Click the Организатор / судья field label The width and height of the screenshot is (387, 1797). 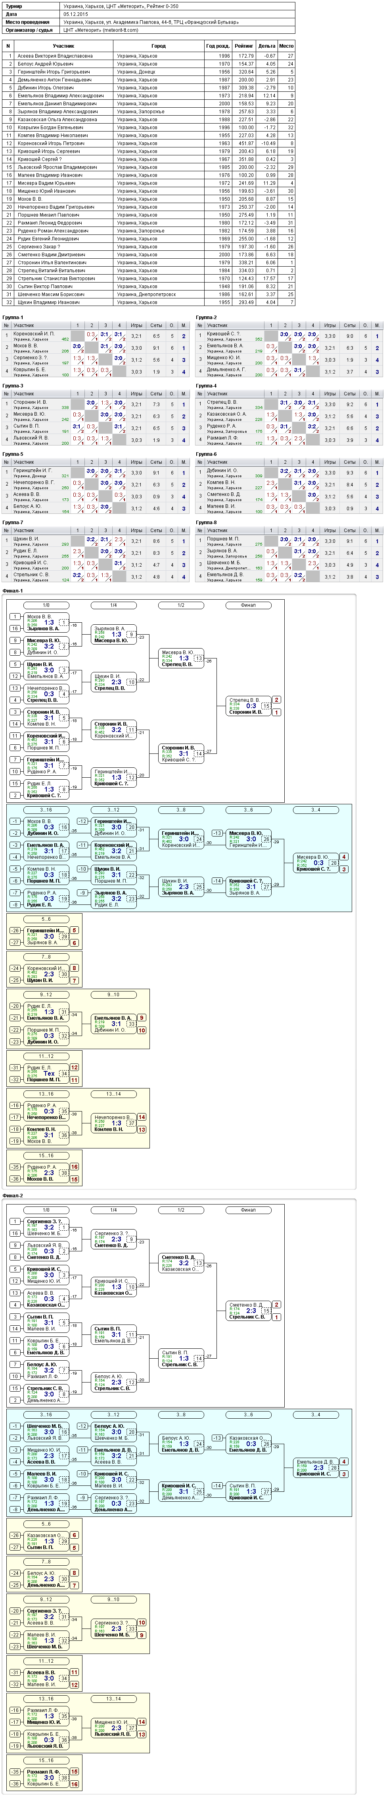point(31,31)
